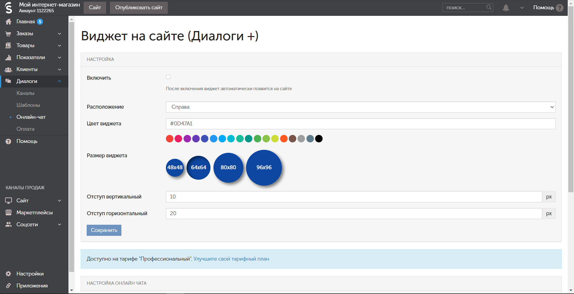The width and height of the screenshot is (574, 294).
Task: Select Онлайн-чат submenu item
Action: point(31,117)
